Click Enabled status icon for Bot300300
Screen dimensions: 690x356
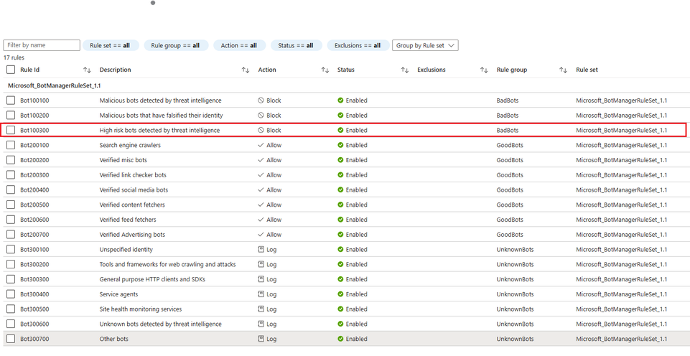[340, 279]
